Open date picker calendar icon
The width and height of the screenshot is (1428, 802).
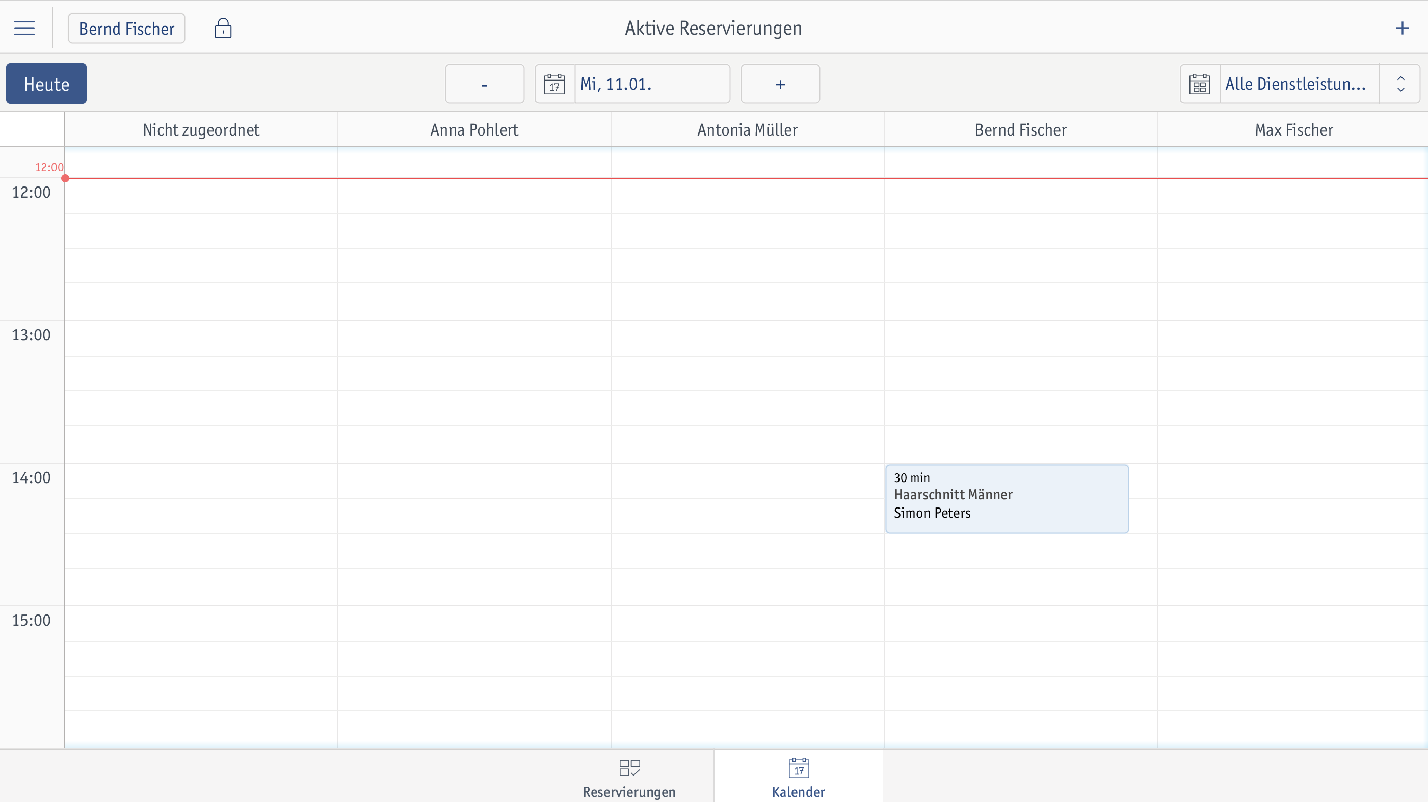tap(554, 84)
